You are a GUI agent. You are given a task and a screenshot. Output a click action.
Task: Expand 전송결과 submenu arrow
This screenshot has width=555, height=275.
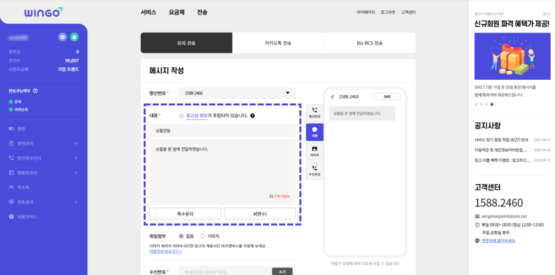click(75, 202)
